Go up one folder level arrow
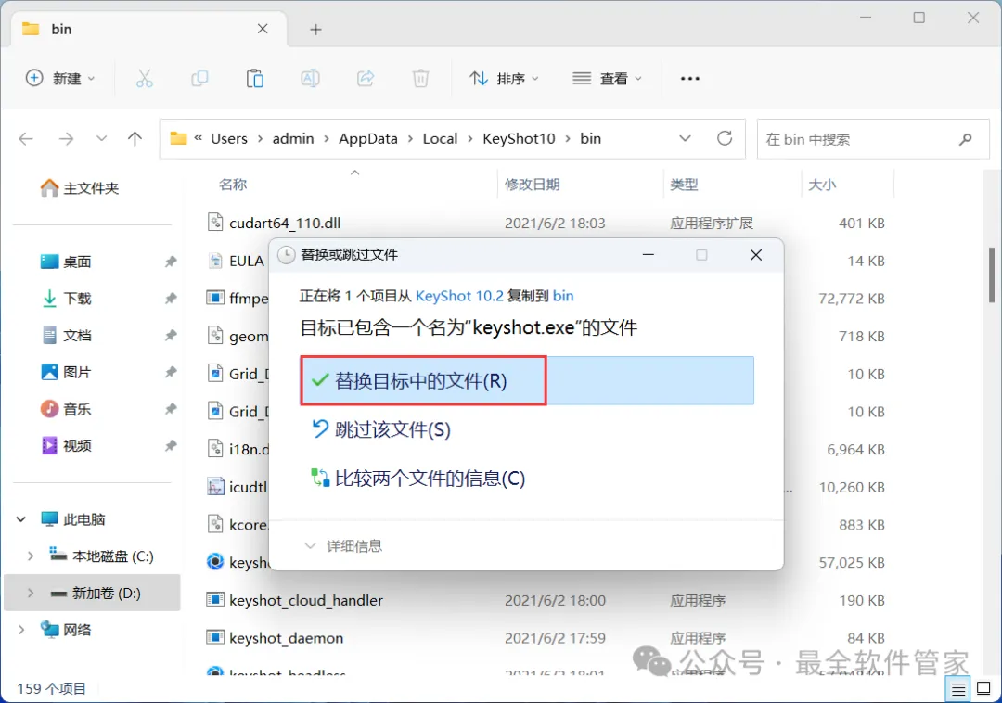Screen dimensions: 1002x703 pos(135,138)
